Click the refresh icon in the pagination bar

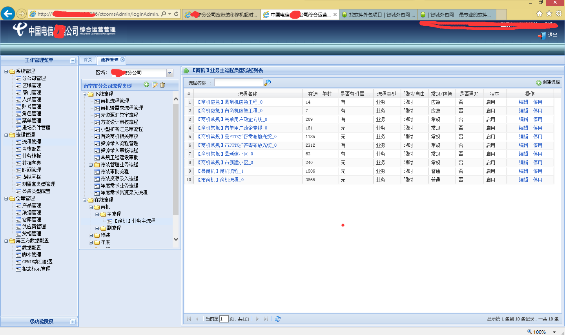point(278,319)
